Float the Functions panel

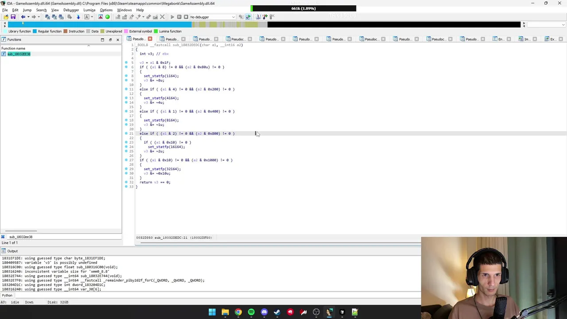point(110,39)
